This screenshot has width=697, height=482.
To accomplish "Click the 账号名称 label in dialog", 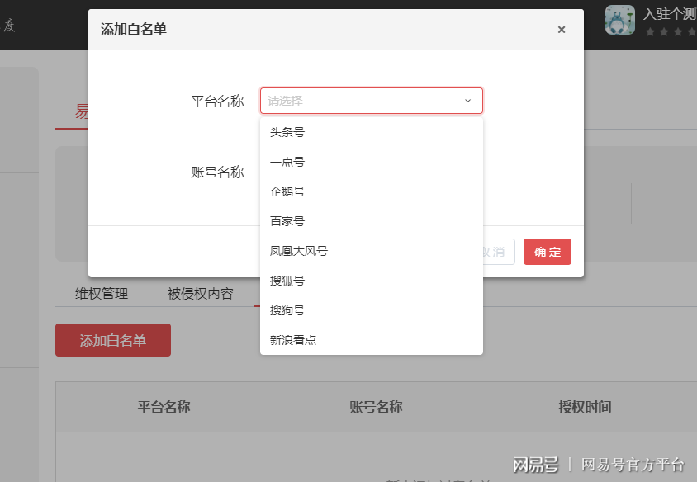I will coord(217,172).
